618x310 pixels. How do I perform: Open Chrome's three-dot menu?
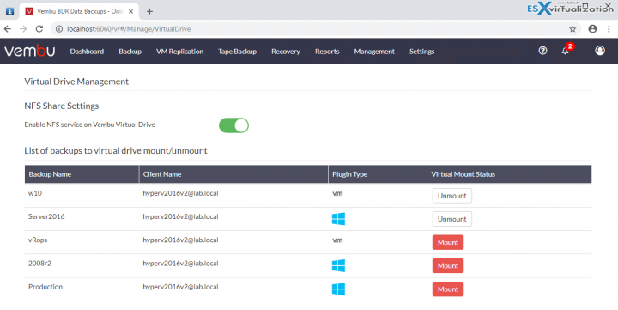click(609, 29)
